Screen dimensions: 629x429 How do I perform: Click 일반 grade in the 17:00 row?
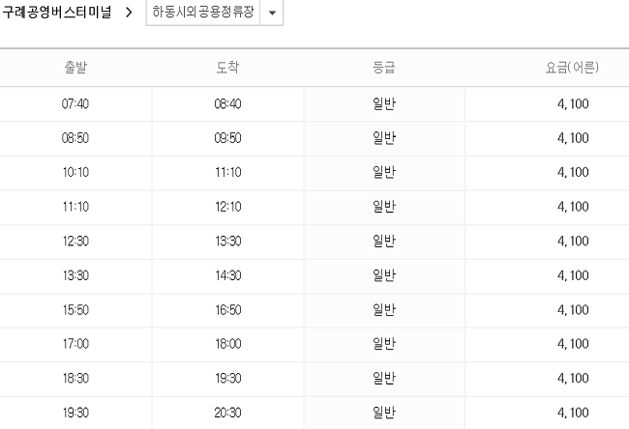tap(384, 344)
